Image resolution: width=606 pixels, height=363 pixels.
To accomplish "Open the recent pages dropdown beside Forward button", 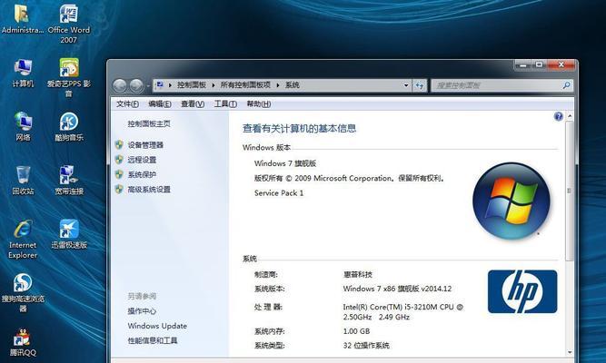I will pyautogui.click(x=148, y=85).
